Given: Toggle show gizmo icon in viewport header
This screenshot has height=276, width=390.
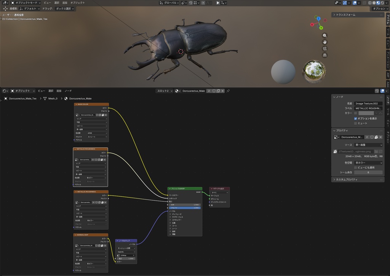Looking at the screenshot, I should click(345, 3).
